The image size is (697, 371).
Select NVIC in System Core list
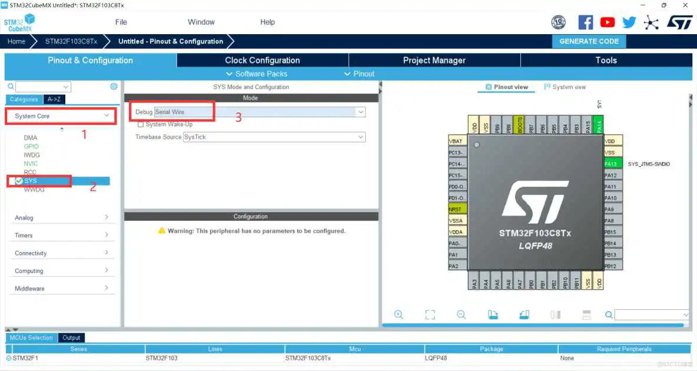point(31,164)
